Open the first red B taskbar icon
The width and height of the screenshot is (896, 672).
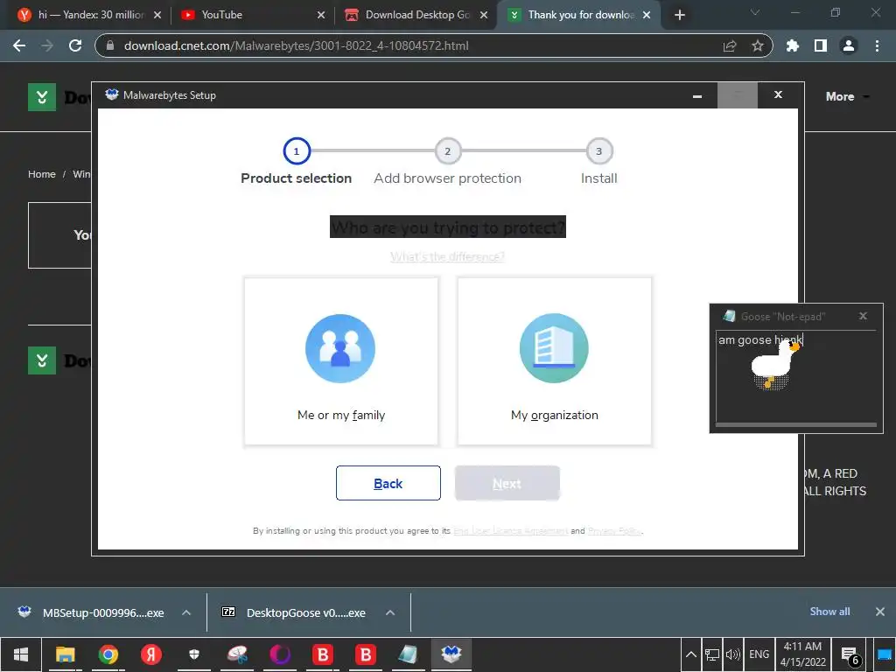(x=323, y=654)
